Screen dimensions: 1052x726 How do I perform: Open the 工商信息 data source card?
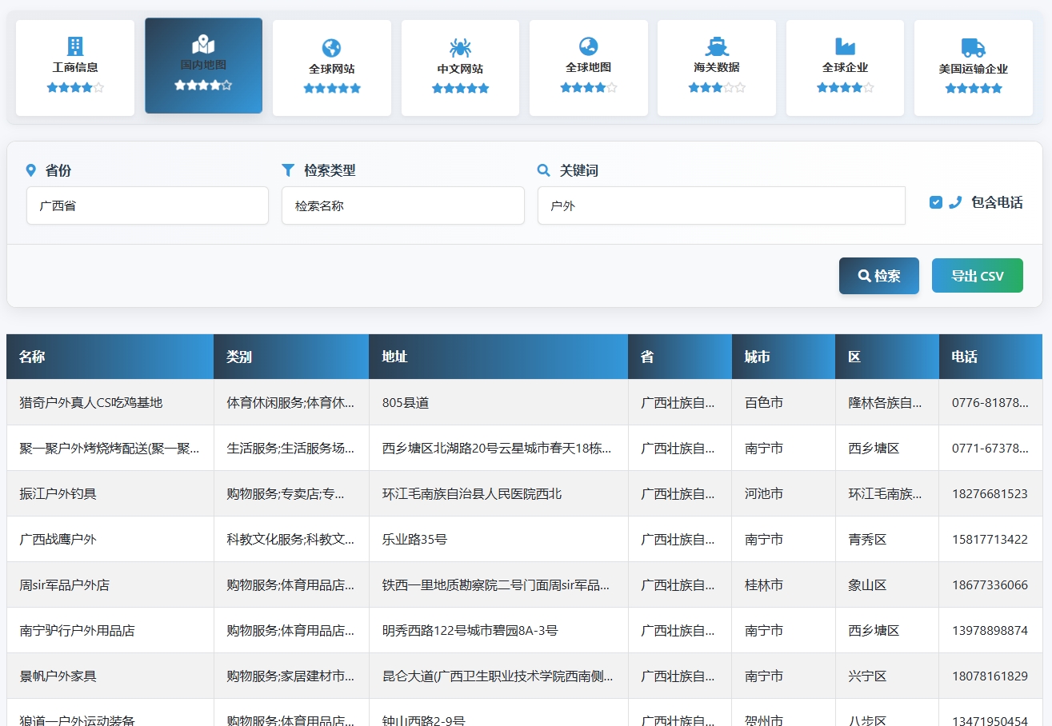(75, 68)
